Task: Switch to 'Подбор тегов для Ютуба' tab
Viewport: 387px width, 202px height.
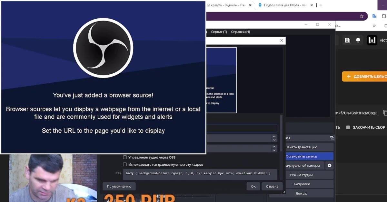Action: click(284, 5)
